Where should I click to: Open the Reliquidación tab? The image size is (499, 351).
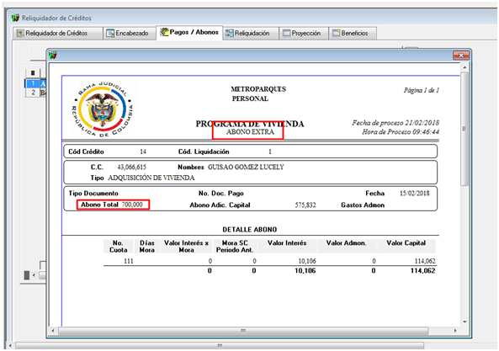251,34
